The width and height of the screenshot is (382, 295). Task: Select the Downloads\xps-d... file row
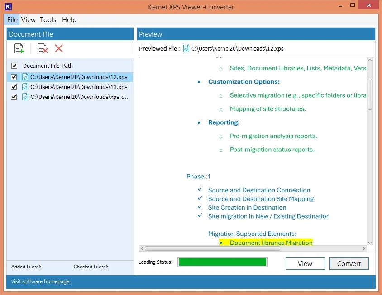click(70, 97)
